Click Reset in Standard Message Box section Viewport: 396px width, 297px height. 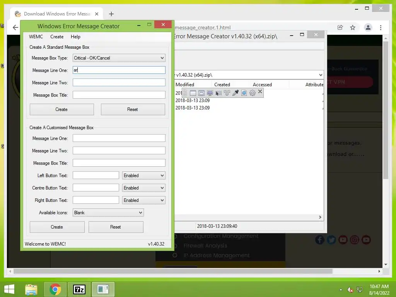(133, 109)
